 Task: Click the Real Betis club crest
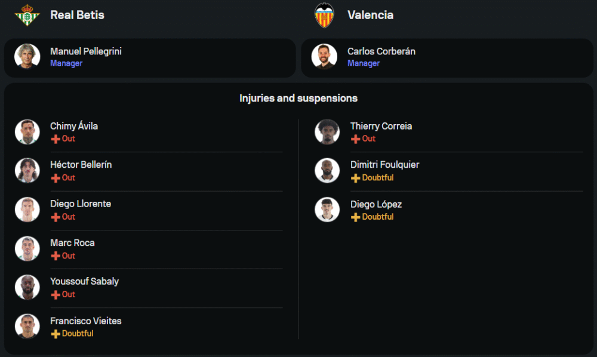click(27, 15)
